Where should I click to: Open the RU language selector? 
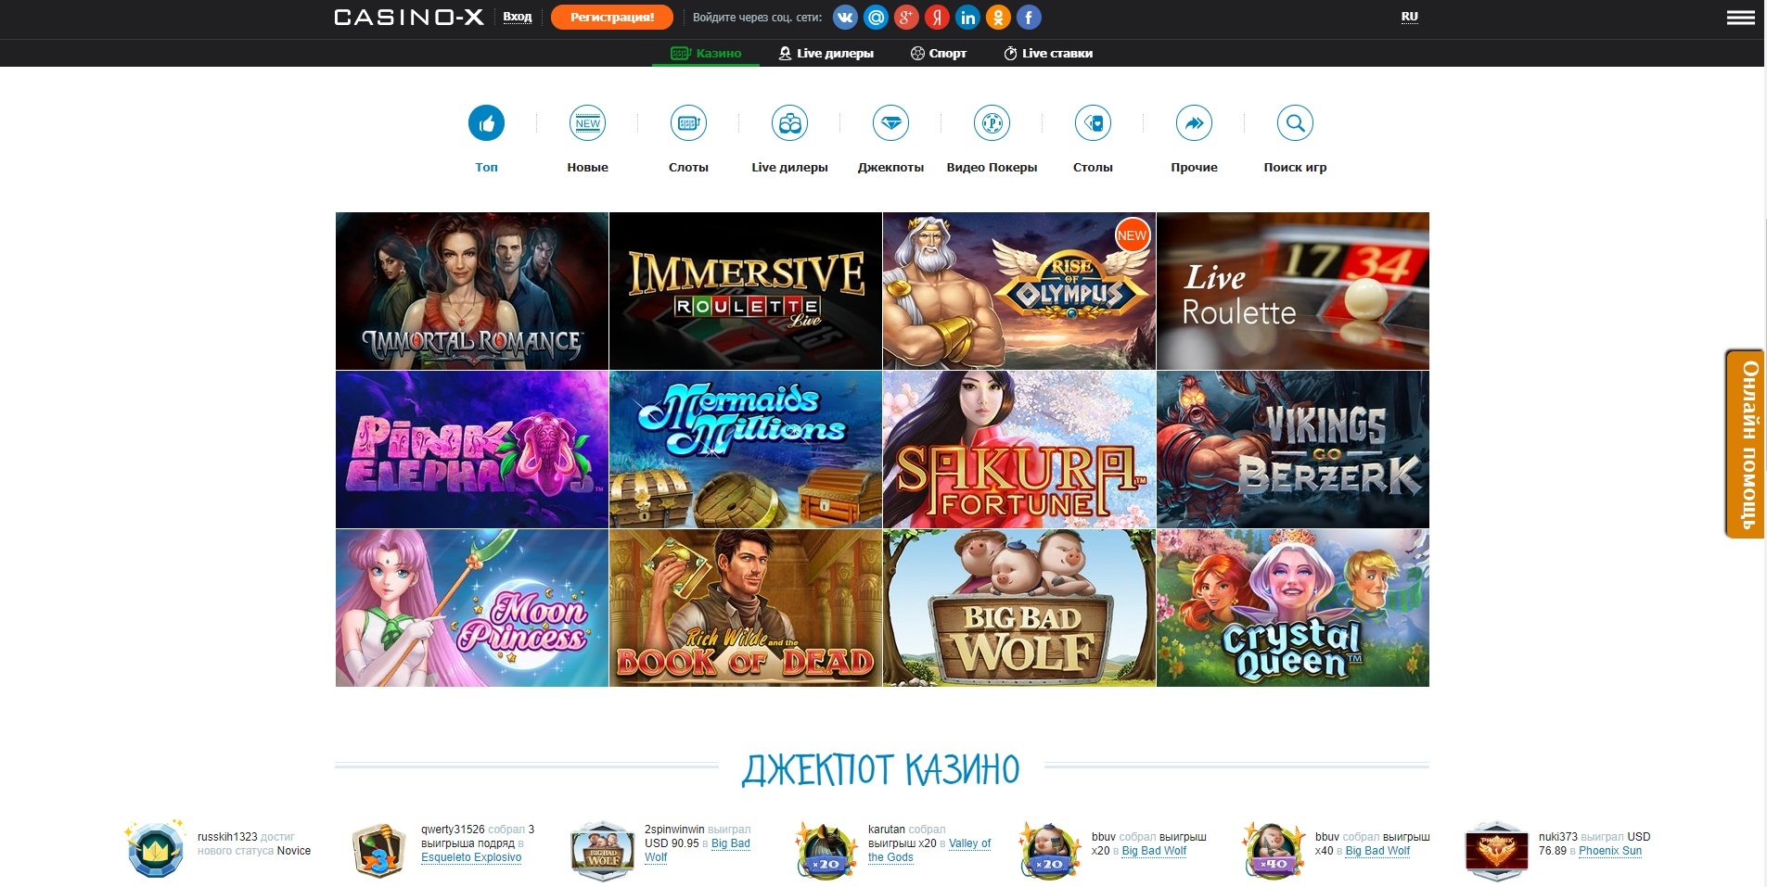point(1409,16)
